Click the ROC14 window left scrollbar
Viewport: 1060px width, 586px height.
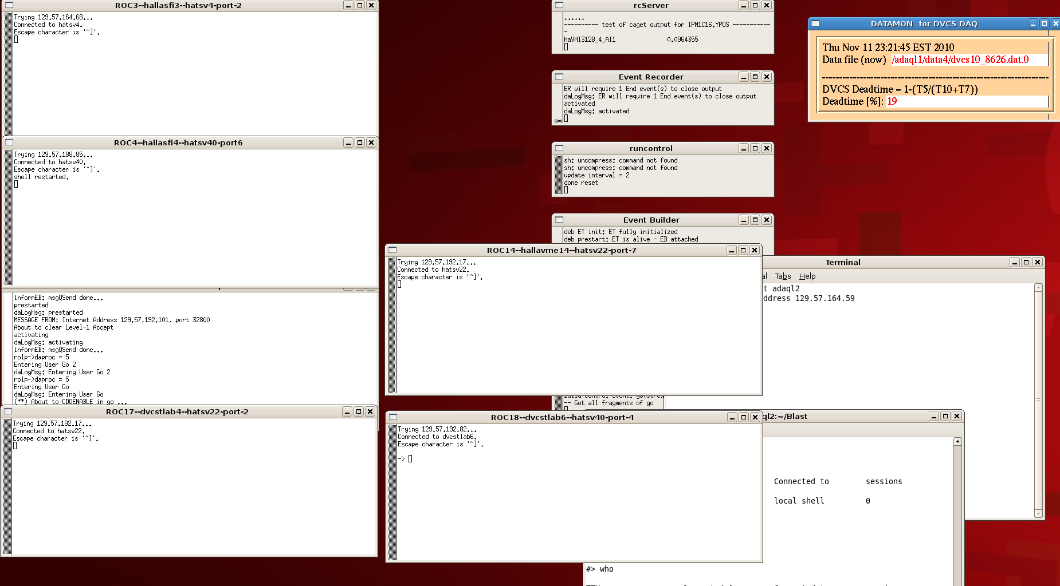392,324
